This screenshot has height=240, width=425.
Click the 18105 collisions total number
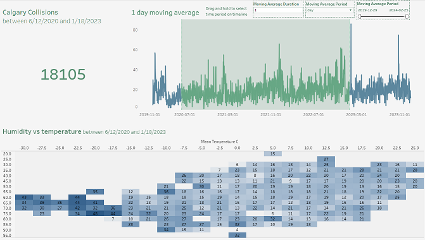click(x=63, y=75)
